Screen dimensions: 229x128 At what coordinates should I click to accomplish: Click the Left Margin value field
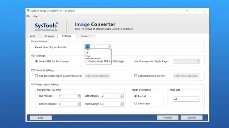click(x=111, y=96)
